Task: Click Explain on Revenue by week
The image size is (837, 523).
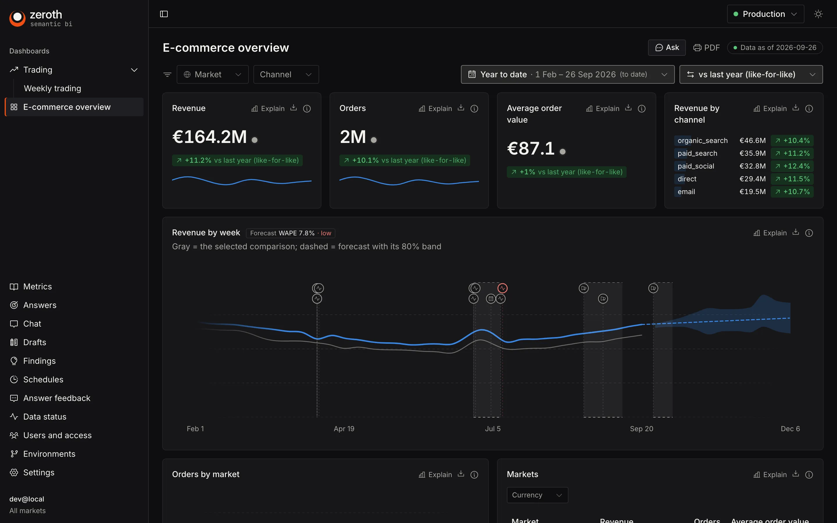Action: (770, 233)
